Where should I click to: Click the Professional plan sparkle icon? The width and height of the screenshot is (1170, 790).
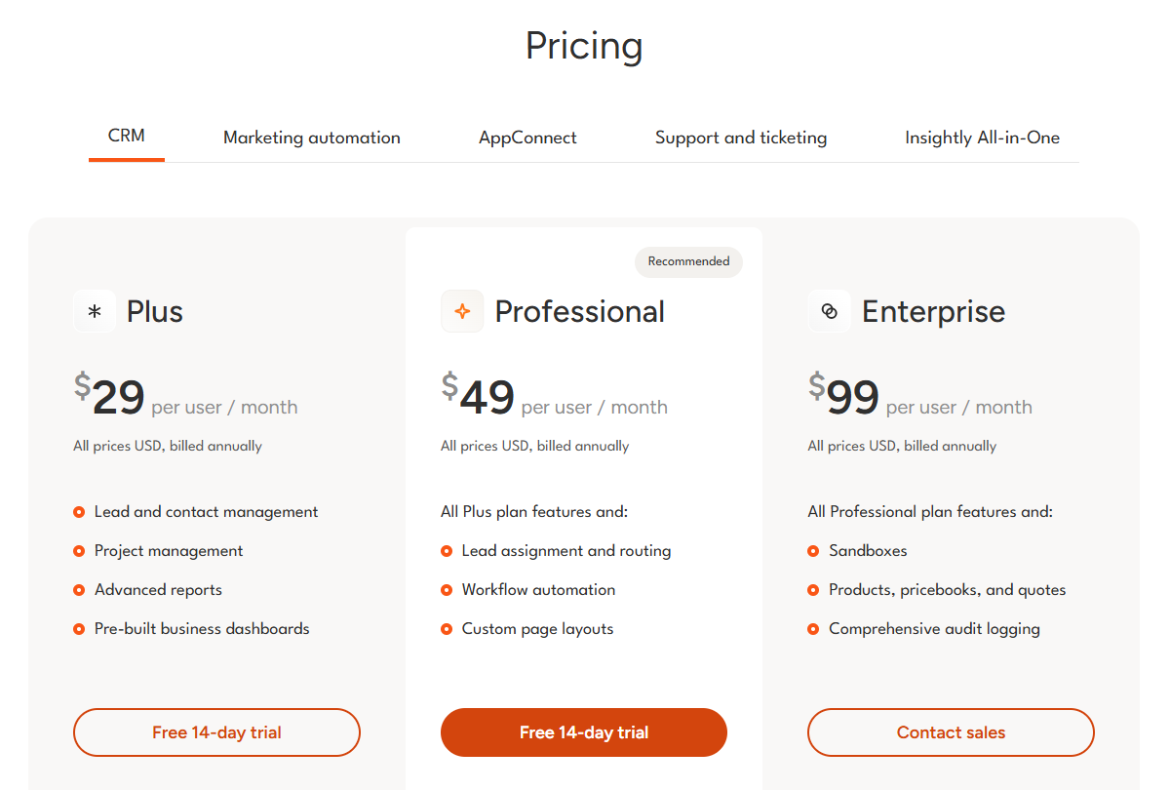pyautogui.click(x=462, y=312)
